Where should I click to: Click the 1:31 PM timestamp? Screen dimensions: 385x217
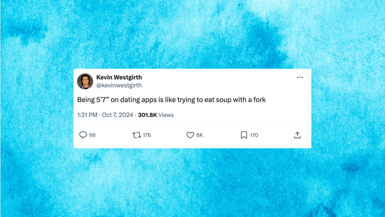click(x=87, y=115)
